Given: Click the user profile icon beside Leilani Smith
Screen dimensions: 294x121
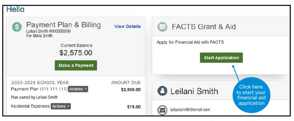Looking at the screenshot, I should point(163,91).
